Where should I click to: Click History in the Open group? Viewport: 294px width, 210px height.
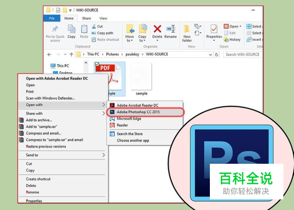pos(232,40)
